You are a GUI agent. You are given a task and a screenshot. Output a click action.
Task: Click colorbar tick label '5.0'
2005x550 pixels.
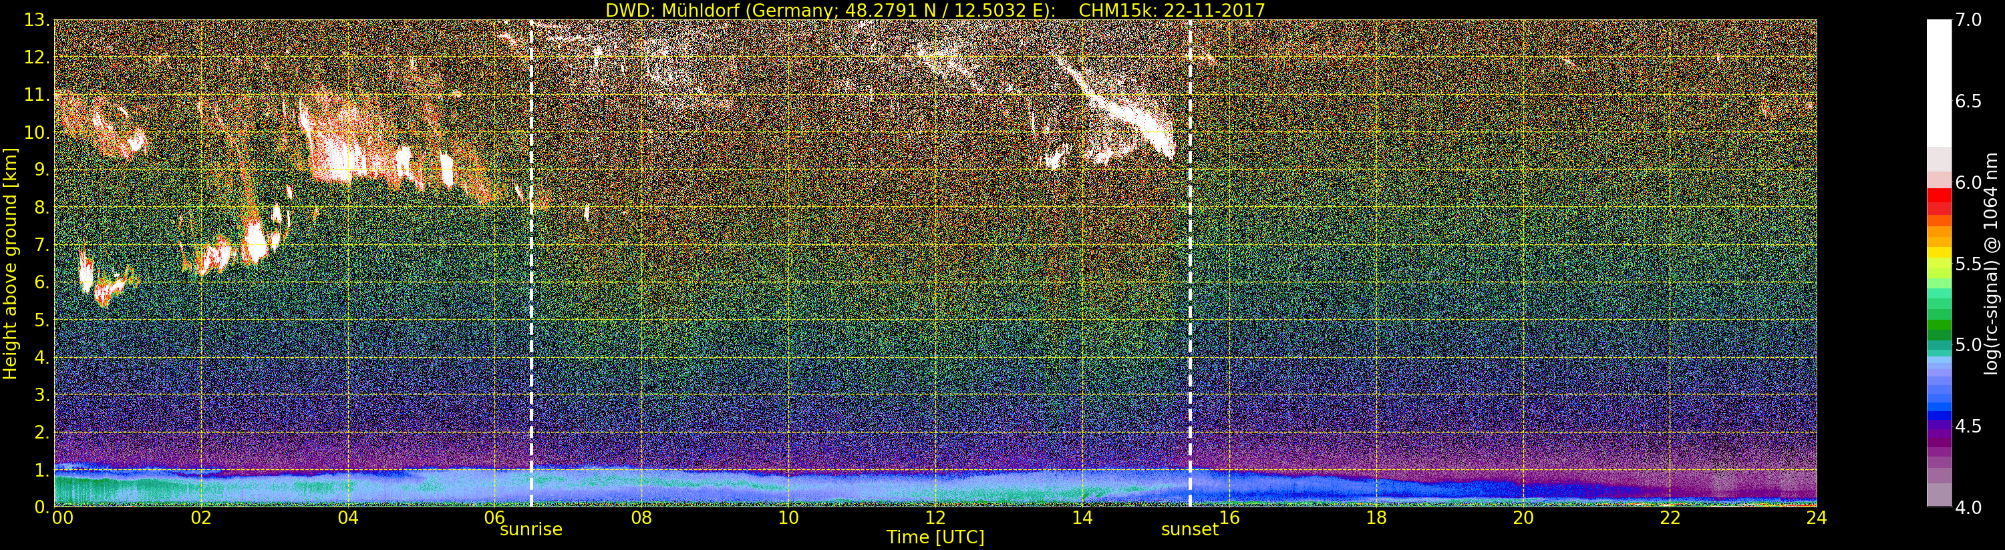(x=1968, y=344)
